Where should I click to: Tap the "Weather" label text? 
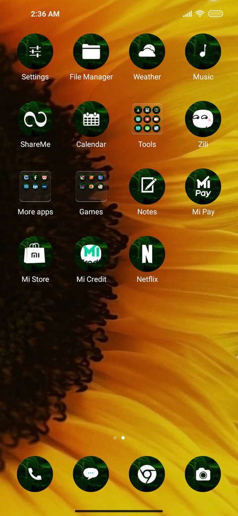147,77
